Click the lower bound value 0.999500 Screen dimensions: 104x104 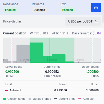(x=12, y=72)
